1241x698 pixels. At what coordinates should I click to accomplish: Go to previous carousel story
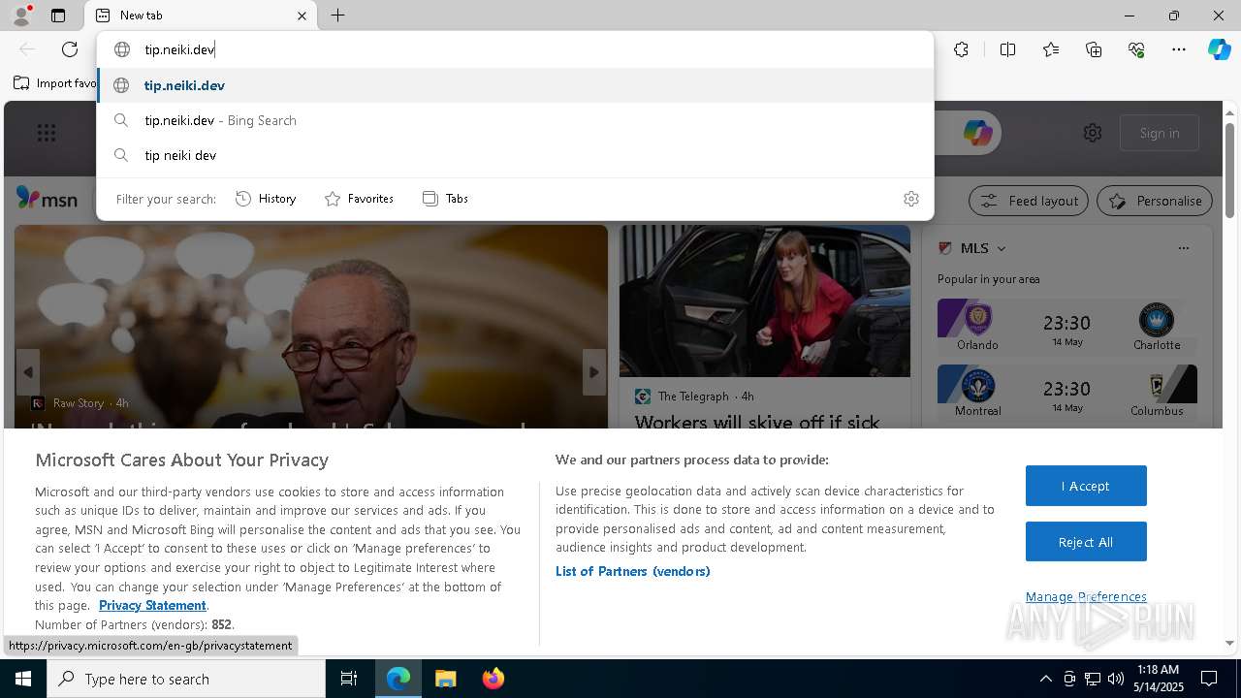(x=27, y=372)
